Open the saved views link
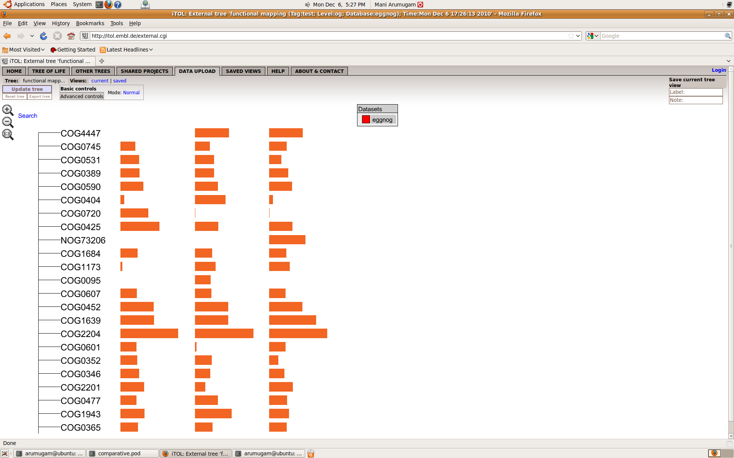The width and height of the screenshot is (734, 458). coord(120,81)
